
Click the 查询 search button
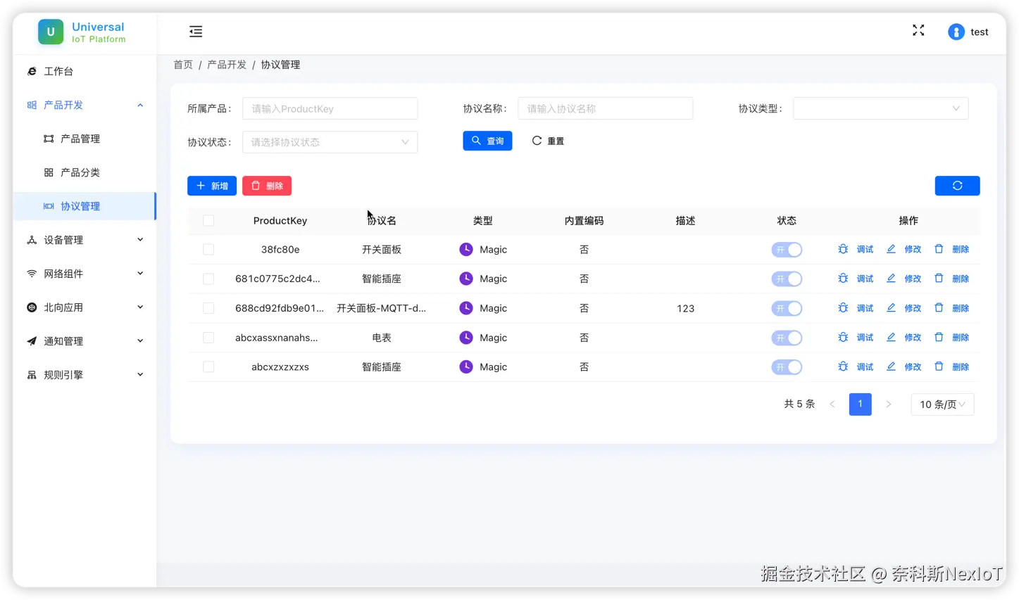(487, 141)
